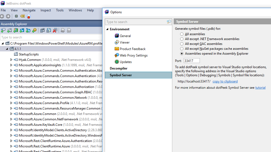Screen dimensions: 271x152
Task: Click the Generate PDB icon
Action: tap(69, 31)
